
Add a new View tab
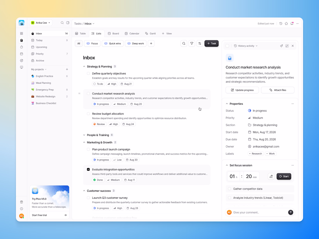pyautogui.click(x=167, y=34)
